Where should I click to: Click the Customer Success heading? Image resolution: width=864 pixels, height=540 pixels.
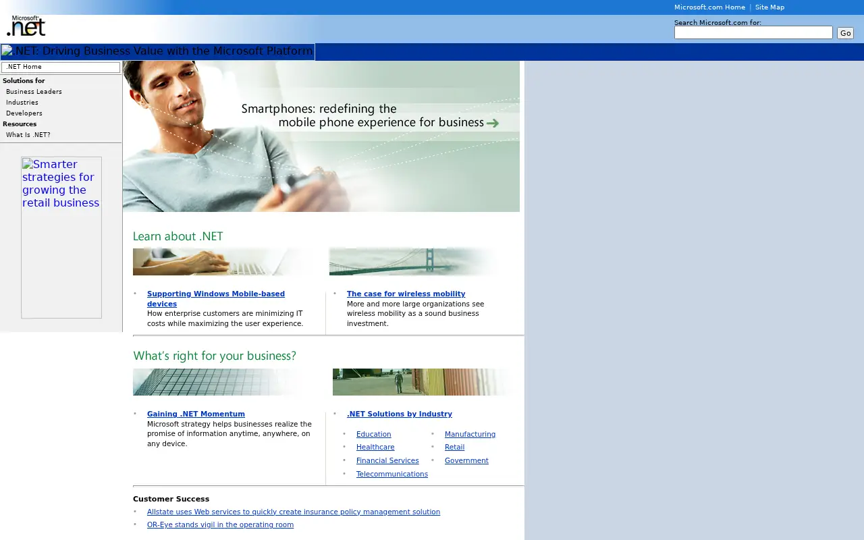pos(171,499)
